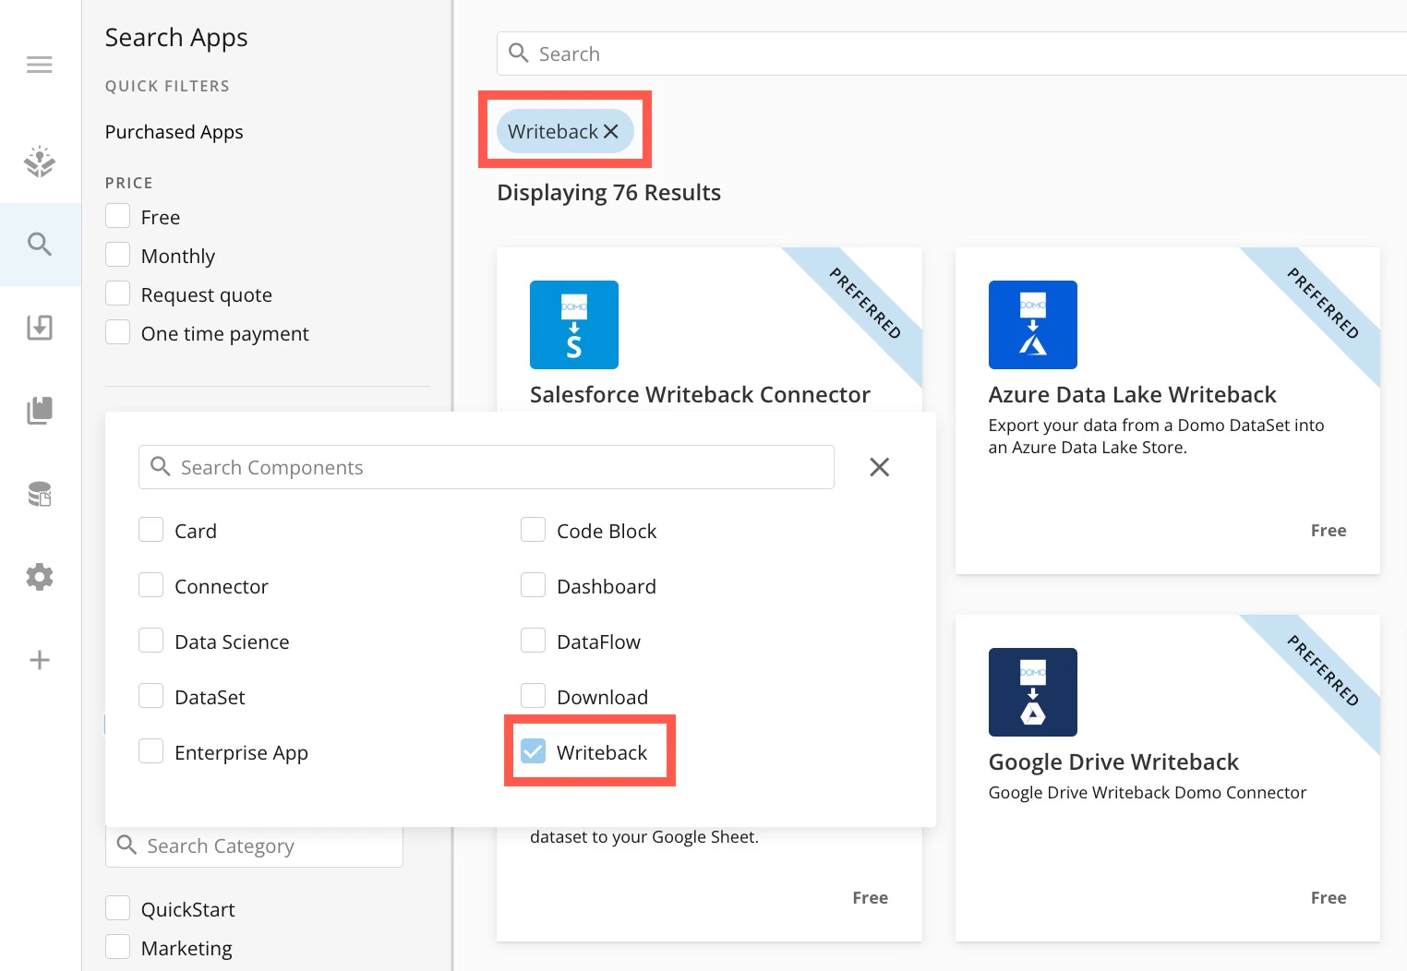
Task: Select the magnifier search icon in sidebar
Action: click(x=40, y=245)
